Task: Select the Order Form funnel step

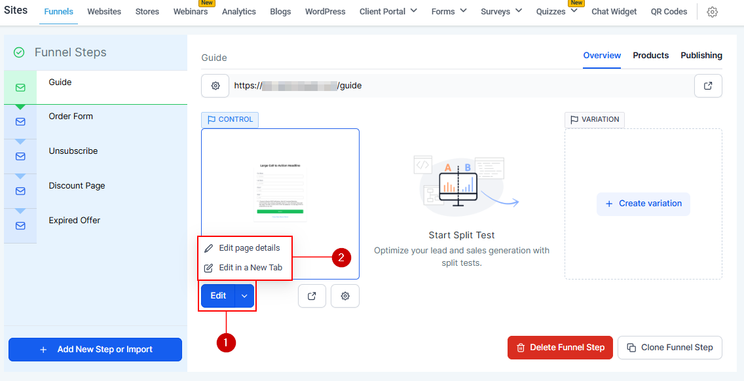Action: coord(96,122)
